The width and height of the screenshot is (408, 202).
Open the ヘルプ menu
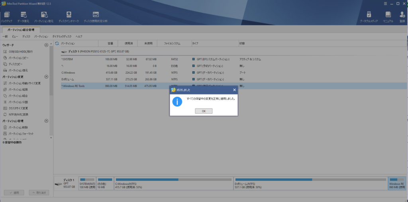coord(79,36)
